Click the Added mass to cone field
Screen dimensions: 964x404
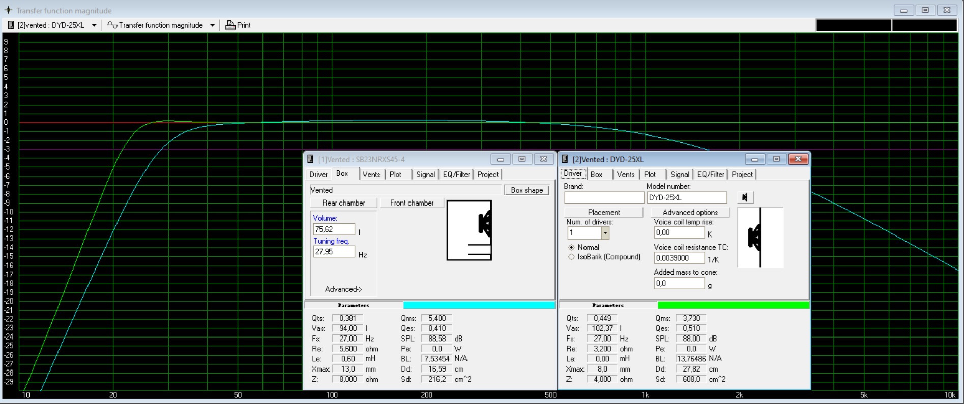(679, 284)
